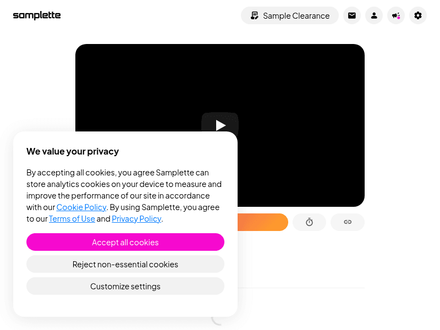Go home via the samplette logo
Viewport: 440px width, 330px height.
[37, 15]
